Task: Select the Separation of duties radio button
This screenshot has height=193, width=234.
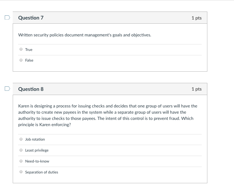Action: tap(21, 172)
